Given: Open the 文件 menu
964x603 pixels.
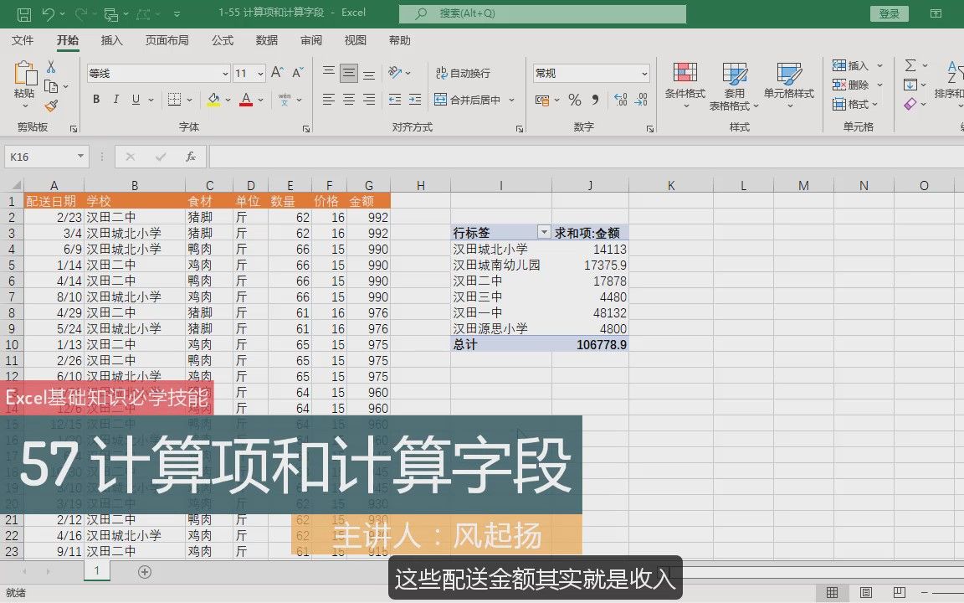Looking at the screenshot, I should [x=23, y=39].
